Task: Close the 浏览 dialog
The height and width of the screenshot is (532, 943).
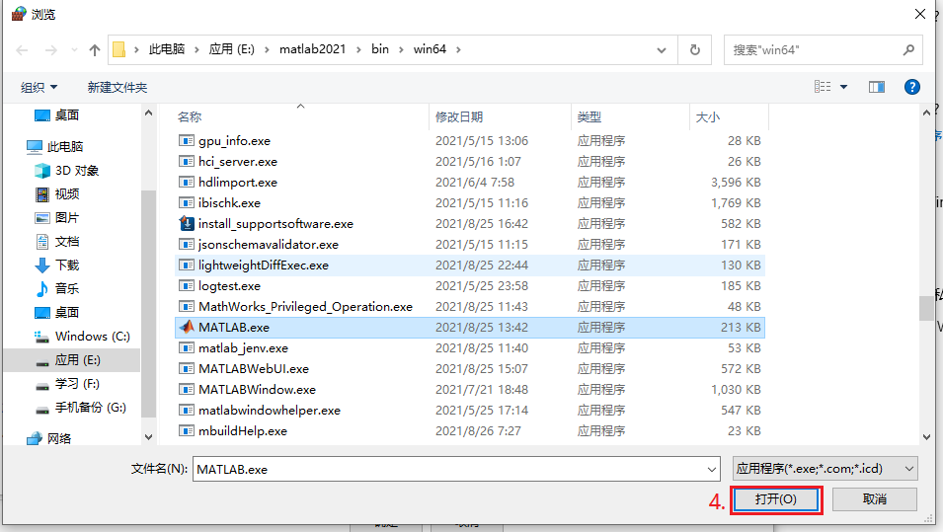Action: tap(920, 14)
